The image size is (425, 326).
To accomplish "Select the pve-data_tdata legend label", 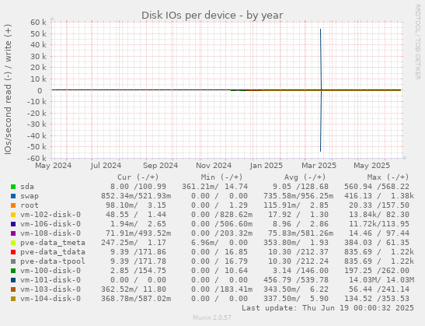I will pos(53,252).
